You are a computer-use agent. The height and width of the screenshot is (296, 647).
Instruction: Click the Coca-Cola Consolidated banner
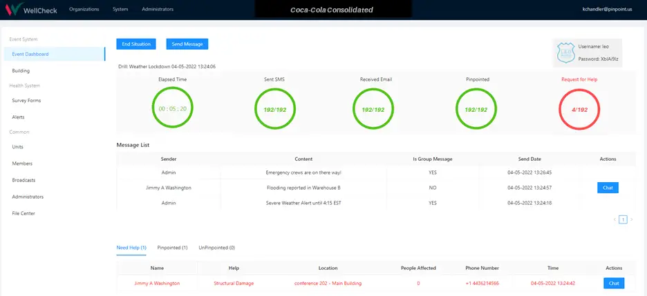pyautogui.click(x=333, y=10)
